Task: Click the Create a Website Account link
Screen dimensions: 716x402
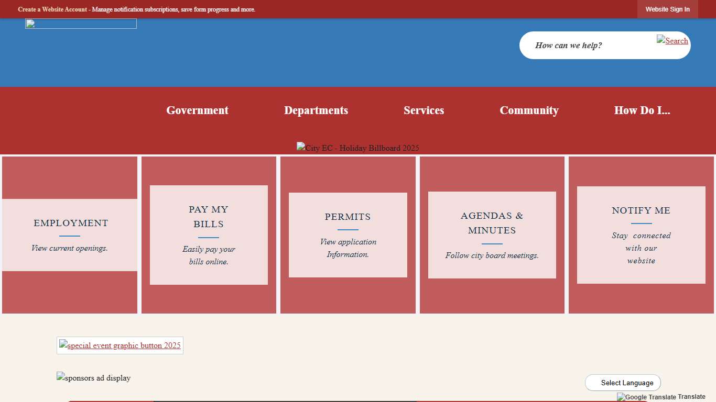Action: coord(52,9)
